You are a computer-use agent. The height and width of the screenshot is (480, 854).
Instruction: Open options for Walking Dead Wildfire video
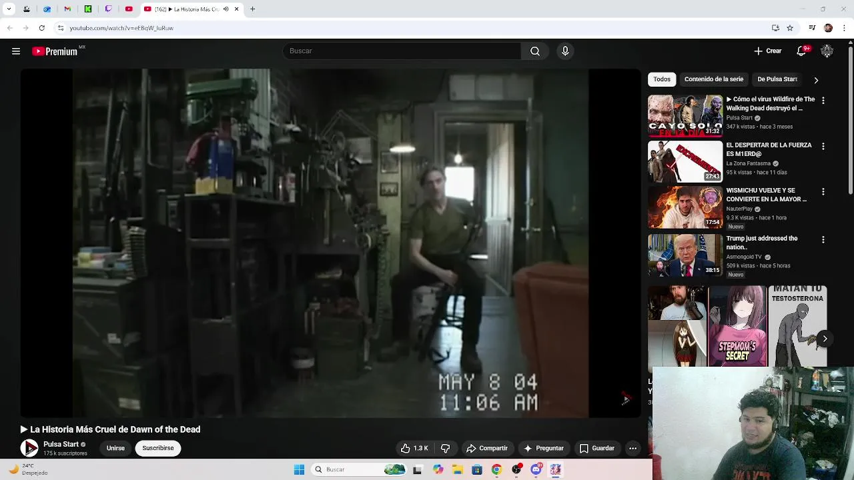[x=823, y=101]
